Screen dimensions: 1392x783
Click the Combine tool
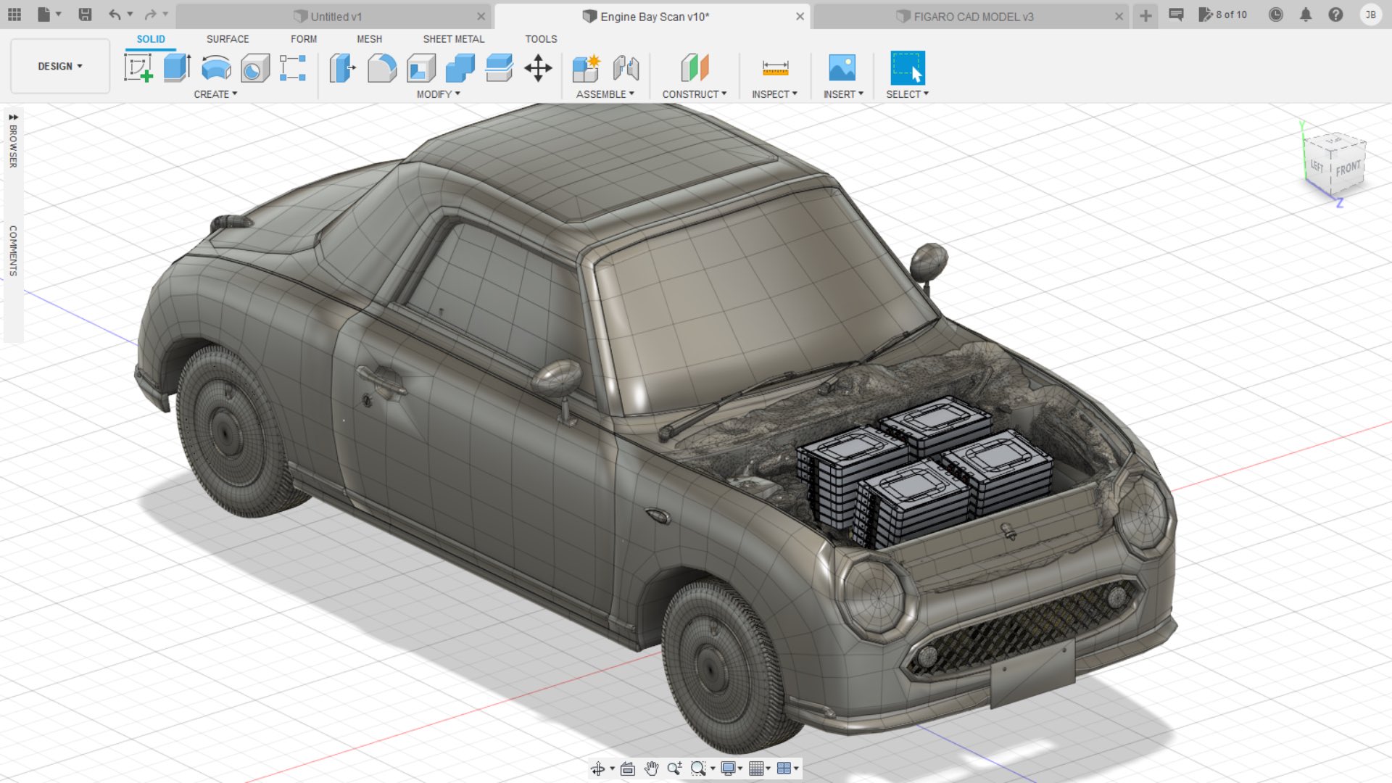coord(460,68)
